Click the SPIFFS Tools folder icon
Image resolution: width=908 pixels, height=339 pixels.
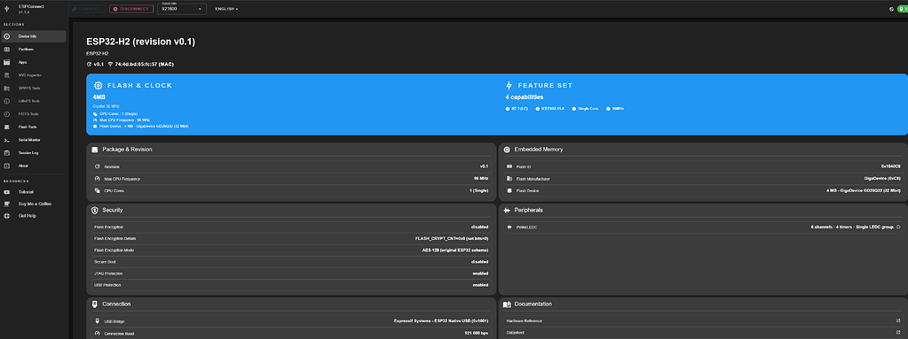7,89
